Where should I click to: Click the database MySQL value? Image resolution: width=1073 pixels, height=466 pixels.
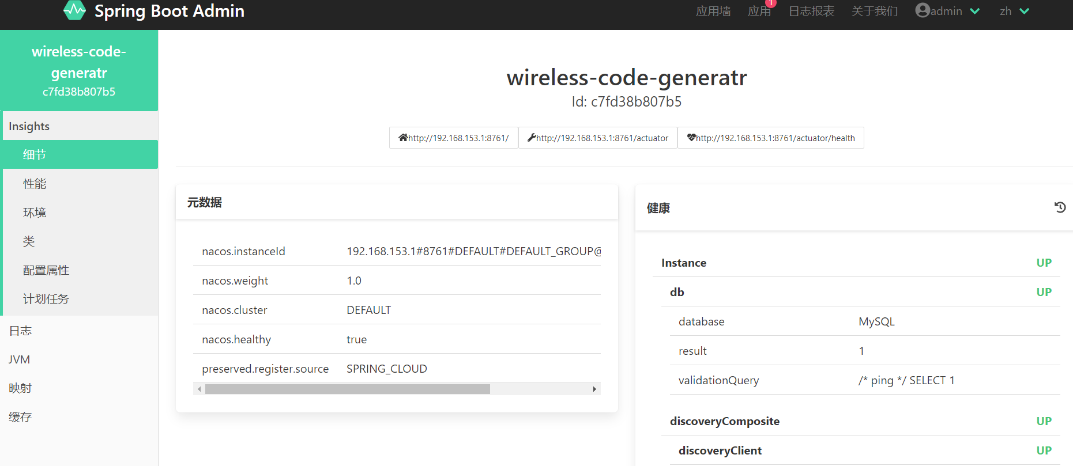pos(876,321)
